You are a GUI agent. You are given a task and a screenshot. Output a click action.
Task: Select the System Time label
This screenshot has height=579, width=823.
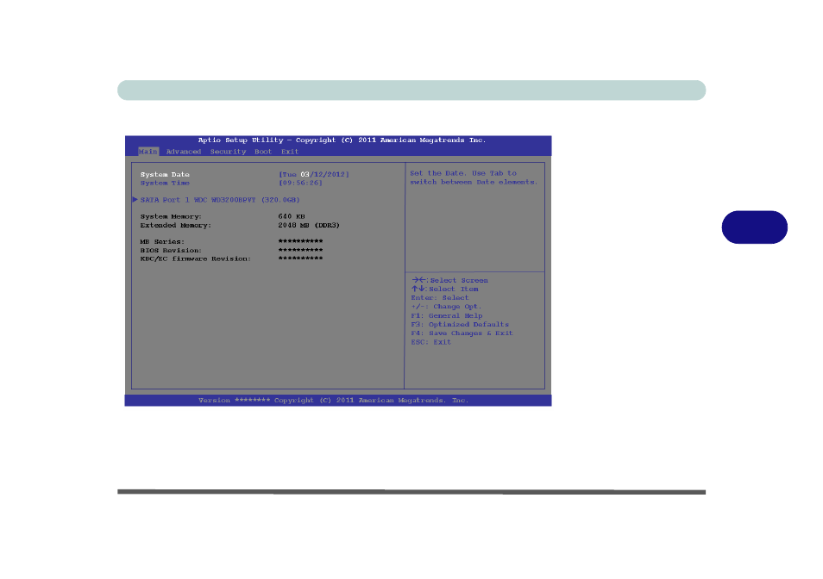[165, 183]
